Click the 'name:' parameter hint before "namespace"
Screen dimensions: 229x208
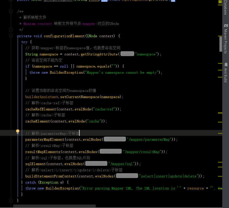pyautogui.click(x=127, y=54)
